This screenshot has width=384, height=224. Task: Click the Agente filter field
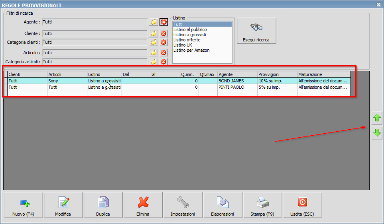tap(95, 22)
